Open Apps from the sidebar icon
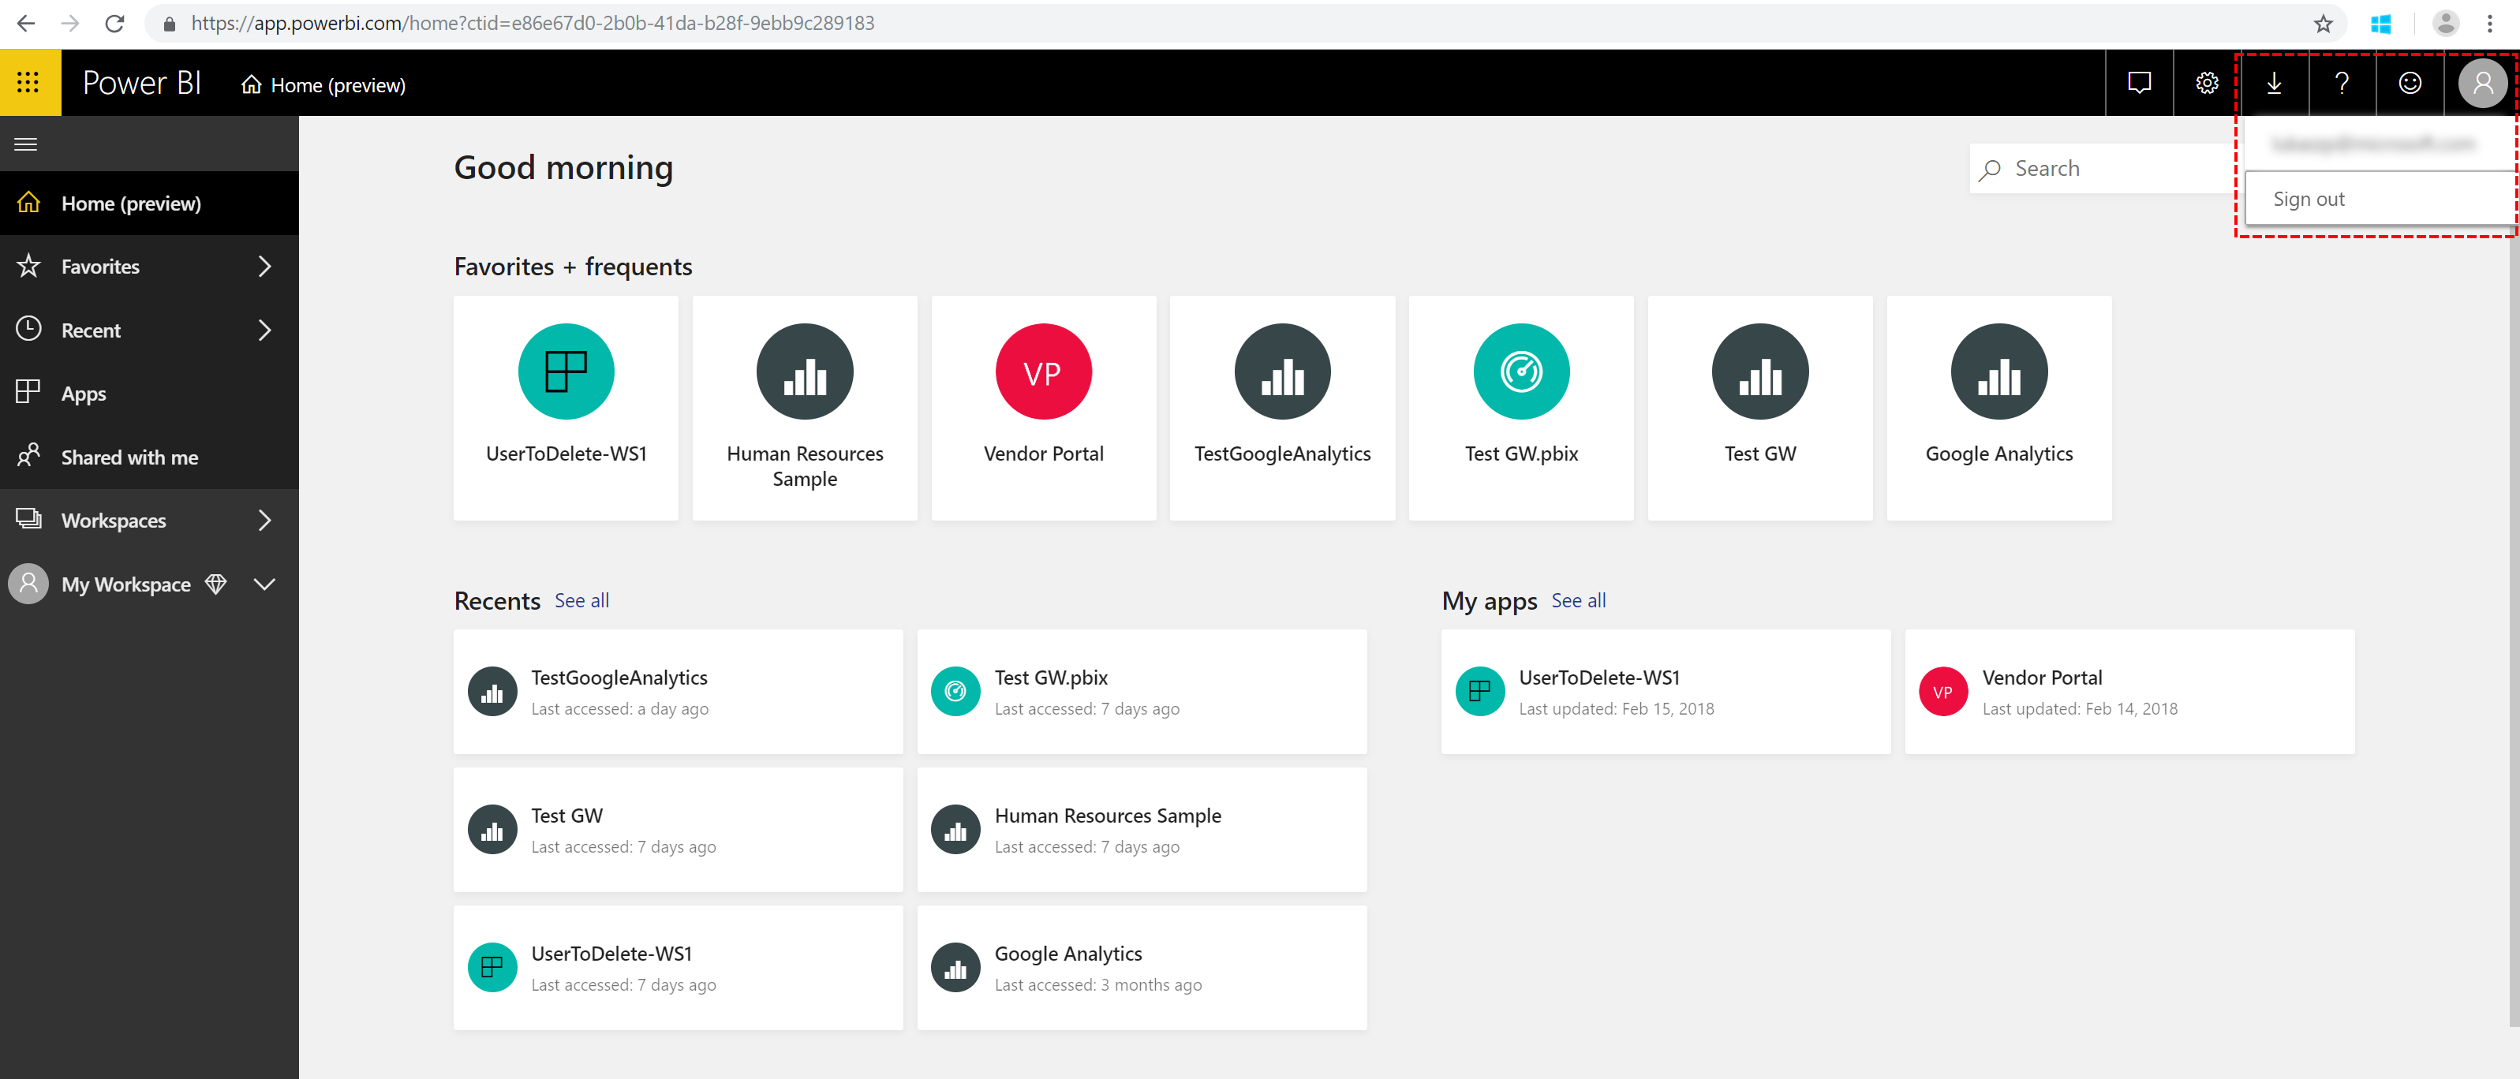Screen dimensions: 2520x1079 [28, 392]
